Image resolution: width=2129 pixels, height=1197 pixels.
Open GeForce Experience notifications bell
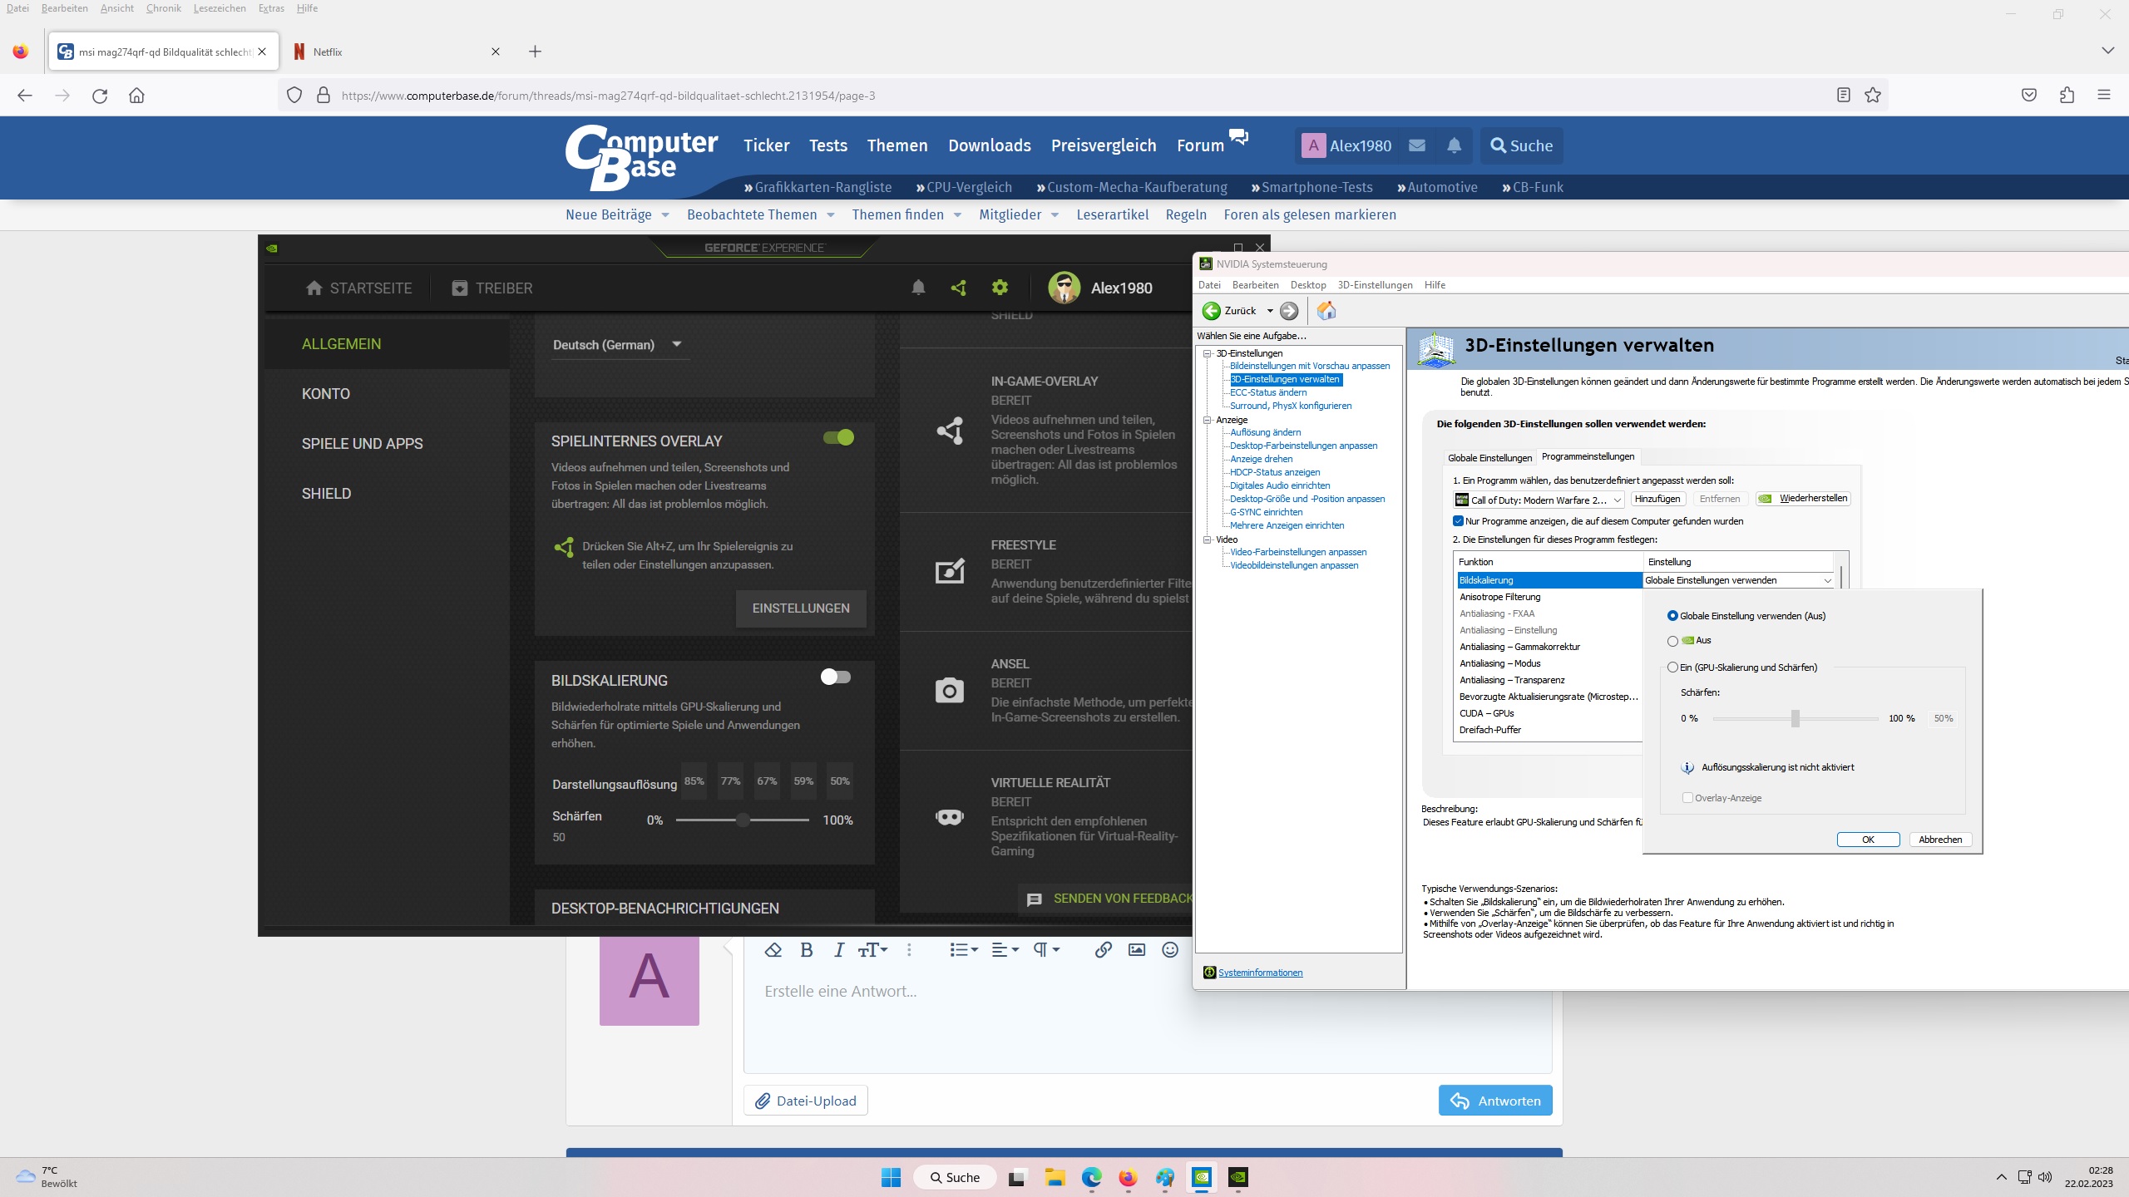coord(918,288)
